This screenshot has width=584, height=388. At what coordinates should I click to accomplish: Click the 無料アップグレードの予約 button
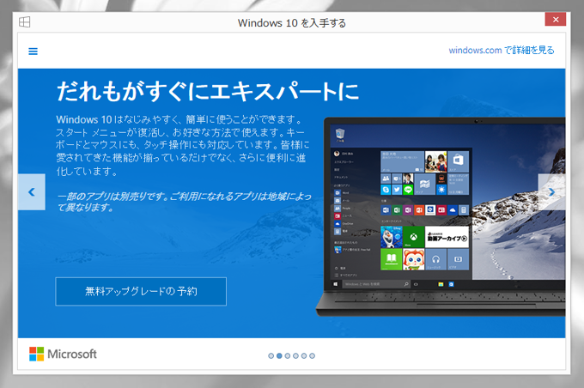click(x=141, y=292)
